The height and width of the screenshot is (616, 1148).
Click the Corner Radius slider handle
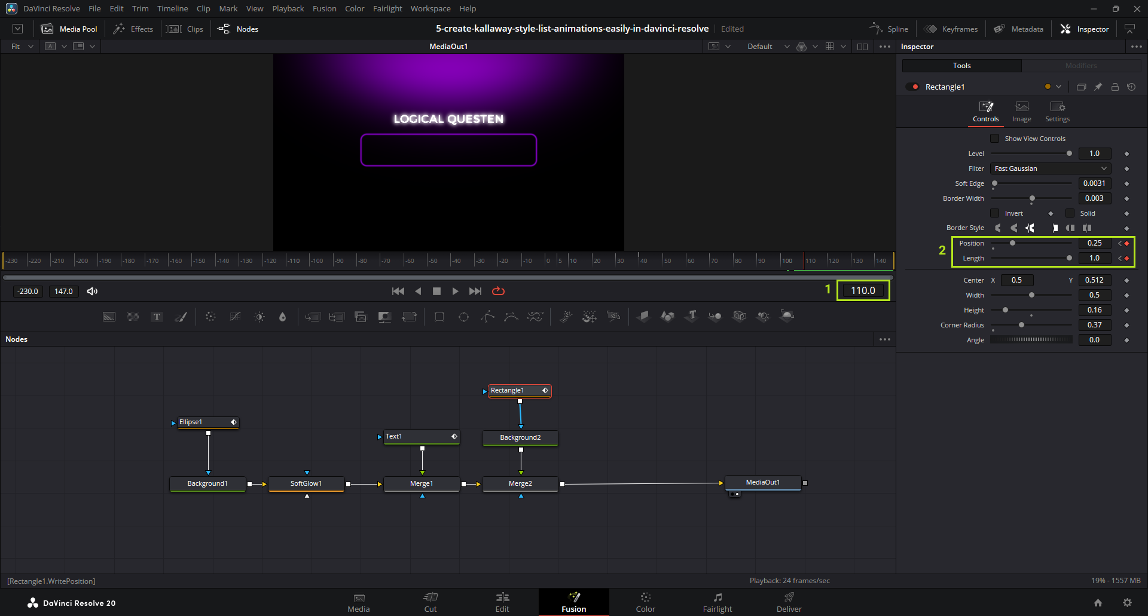[1021, 325]
